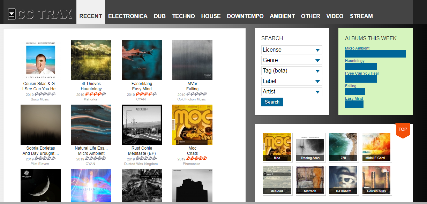Click the orange TOP ribbon badge
This screenshot has width=427, height=204.
tap(403, 130)
